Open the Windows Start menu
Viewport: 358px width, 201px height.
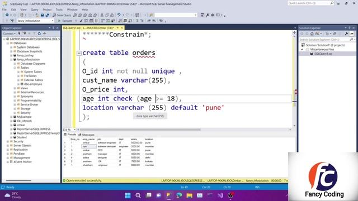pos(128,195)
